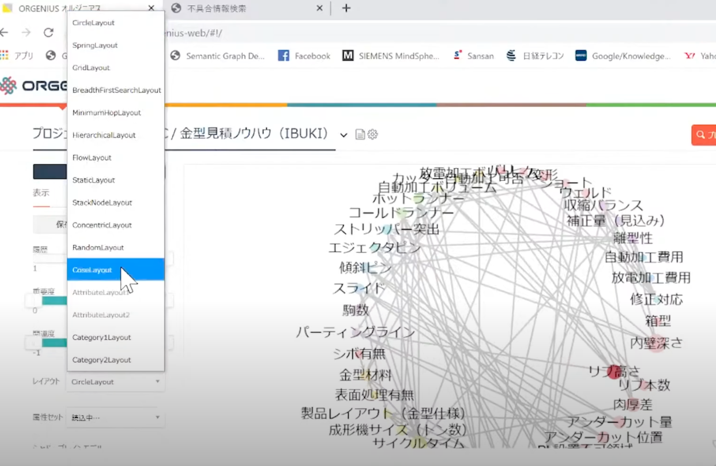Select the 自動加工費用 node label
This screenshot has height=466, width=716.
click(x=644, y=257)
